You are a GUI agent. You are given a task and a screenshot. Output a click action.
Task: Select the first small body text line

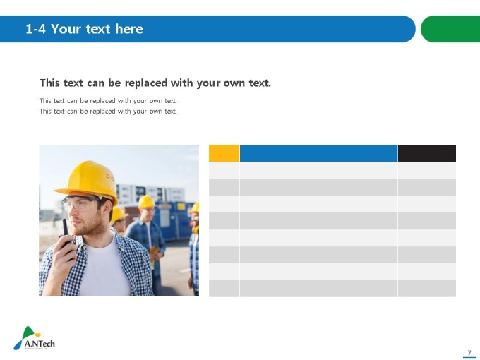108,101
